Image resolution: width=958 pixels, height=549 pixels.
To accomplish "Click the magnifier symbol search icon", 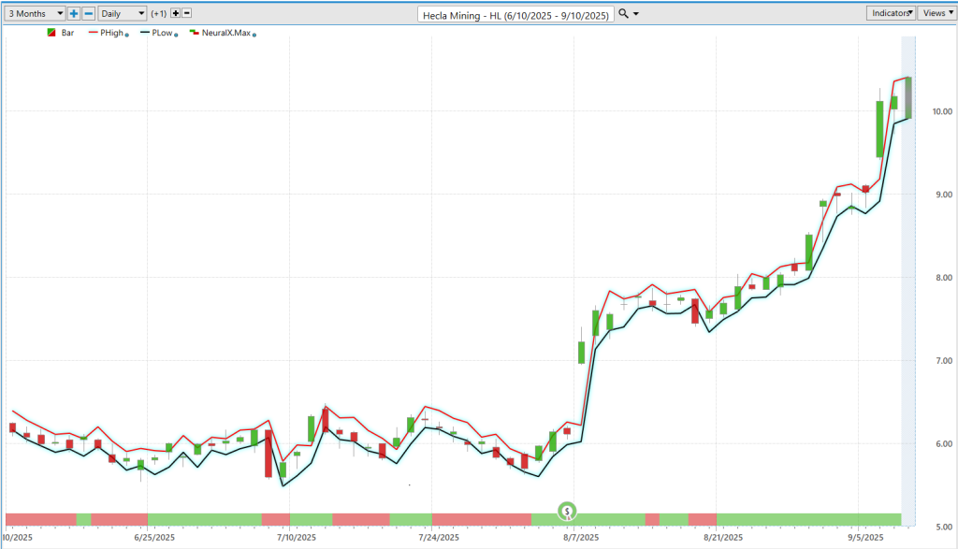I will [x=623, y=13].
